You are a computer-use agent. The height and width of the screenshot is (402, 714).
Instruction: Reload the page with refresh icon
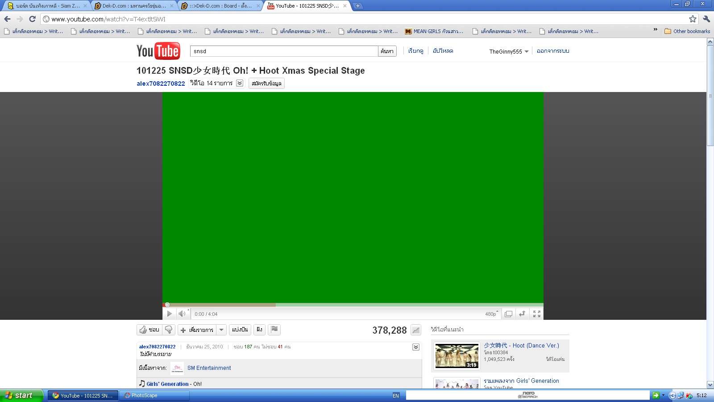[x=32, y=19]
